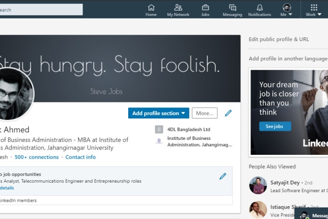328x219 pixels.
Task: Open Satyajit Dey profile name
Action: click(x=285, y=183)
